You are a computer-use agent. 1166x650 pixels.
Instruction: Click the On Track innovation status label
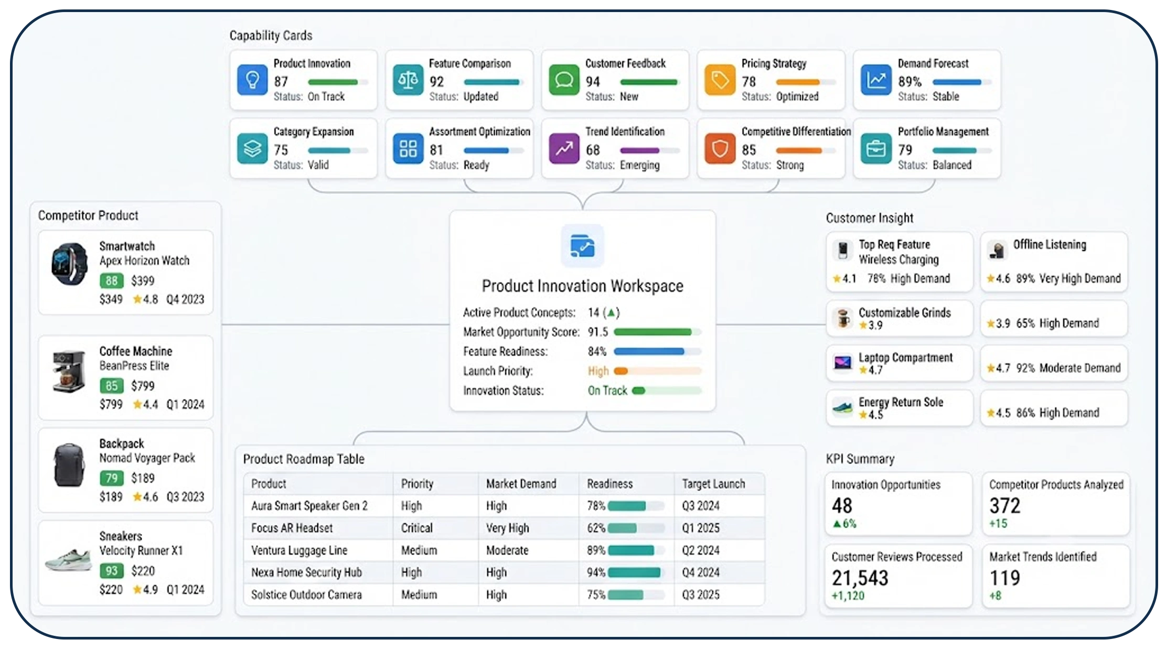[x=607, y=391]
